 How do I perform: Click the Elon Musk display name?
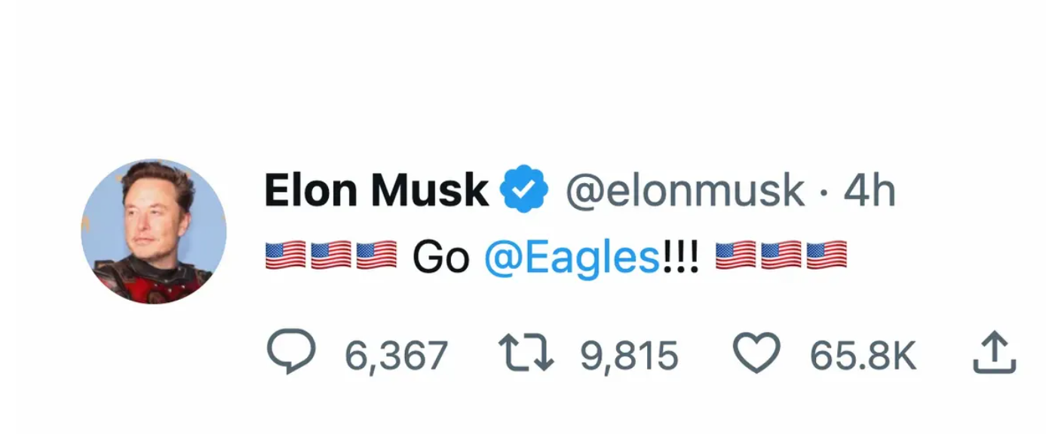pyautogui.click(x=376, y=191)
